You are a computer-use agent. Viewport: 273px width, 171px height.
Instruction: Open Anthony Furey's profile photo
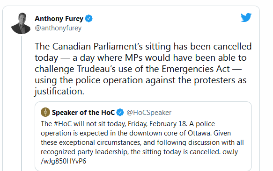[x=21, y=23]
